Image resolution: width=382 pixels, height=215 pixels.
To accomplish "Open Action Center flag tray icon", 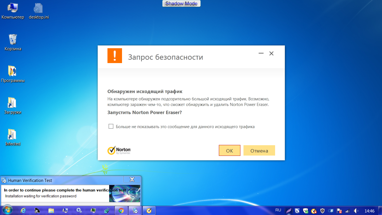I will 339,211.
